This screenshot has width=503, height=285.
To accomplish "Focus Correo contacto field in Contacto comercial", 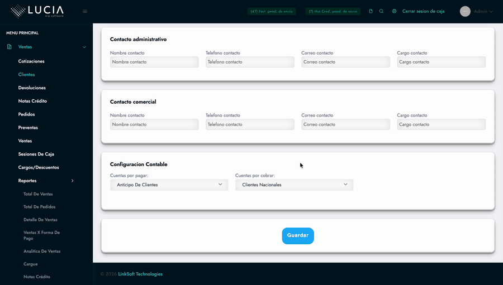I will click(345, 124).
